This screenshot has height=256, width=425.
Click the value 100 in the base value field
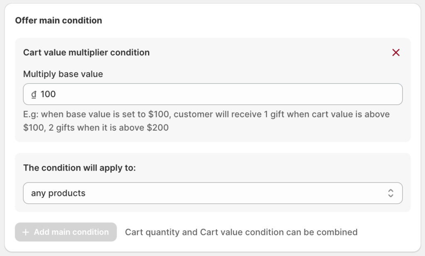tap(48, 95)
